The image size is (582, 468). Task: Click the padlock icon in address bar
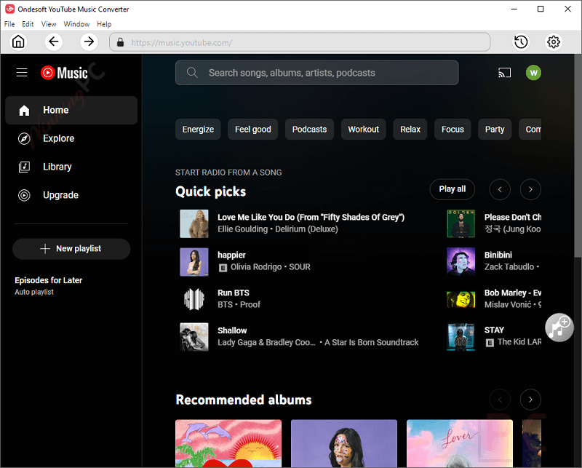[120, 42]
